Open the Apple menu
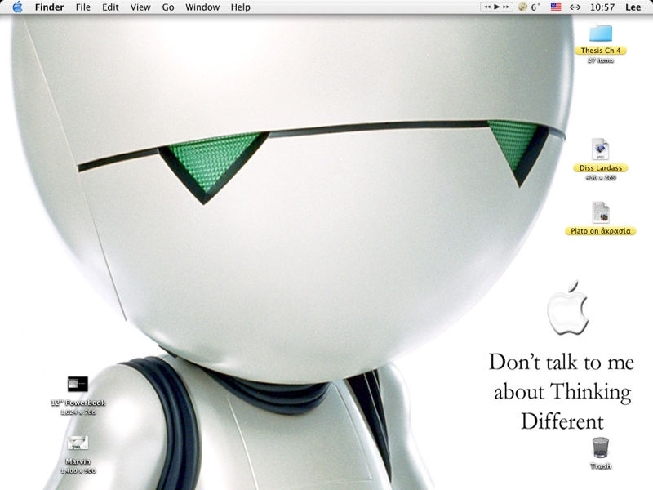 click(x=17, y=7)
